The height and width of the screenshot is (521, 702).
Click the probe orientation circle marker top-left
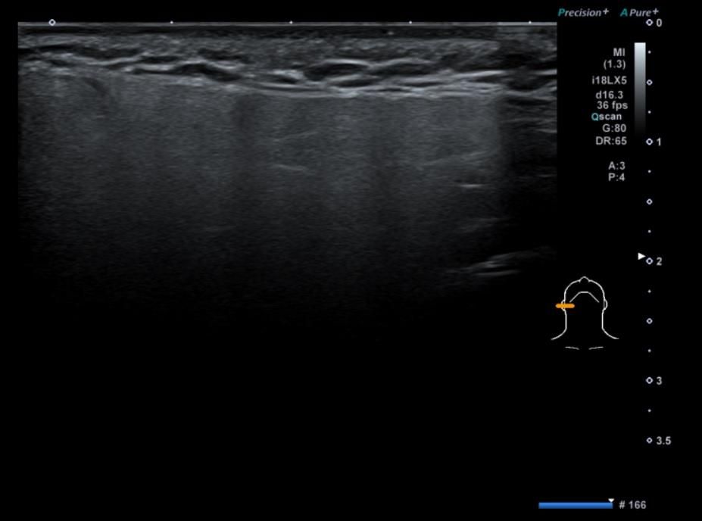(x=52, y=23)
